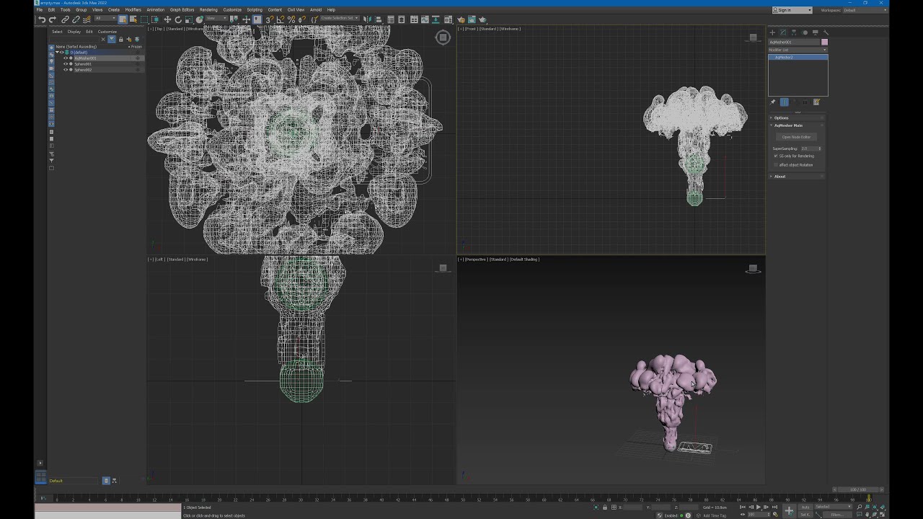Activate the Select and Link chain icon
Screen dimensions: 923x519
65,19
